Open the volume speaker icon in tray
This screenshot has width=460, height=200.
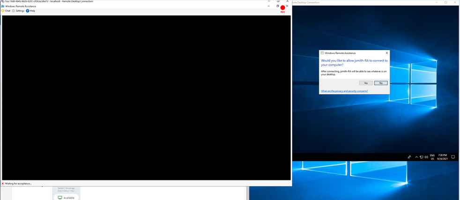[x=426, y=157]
